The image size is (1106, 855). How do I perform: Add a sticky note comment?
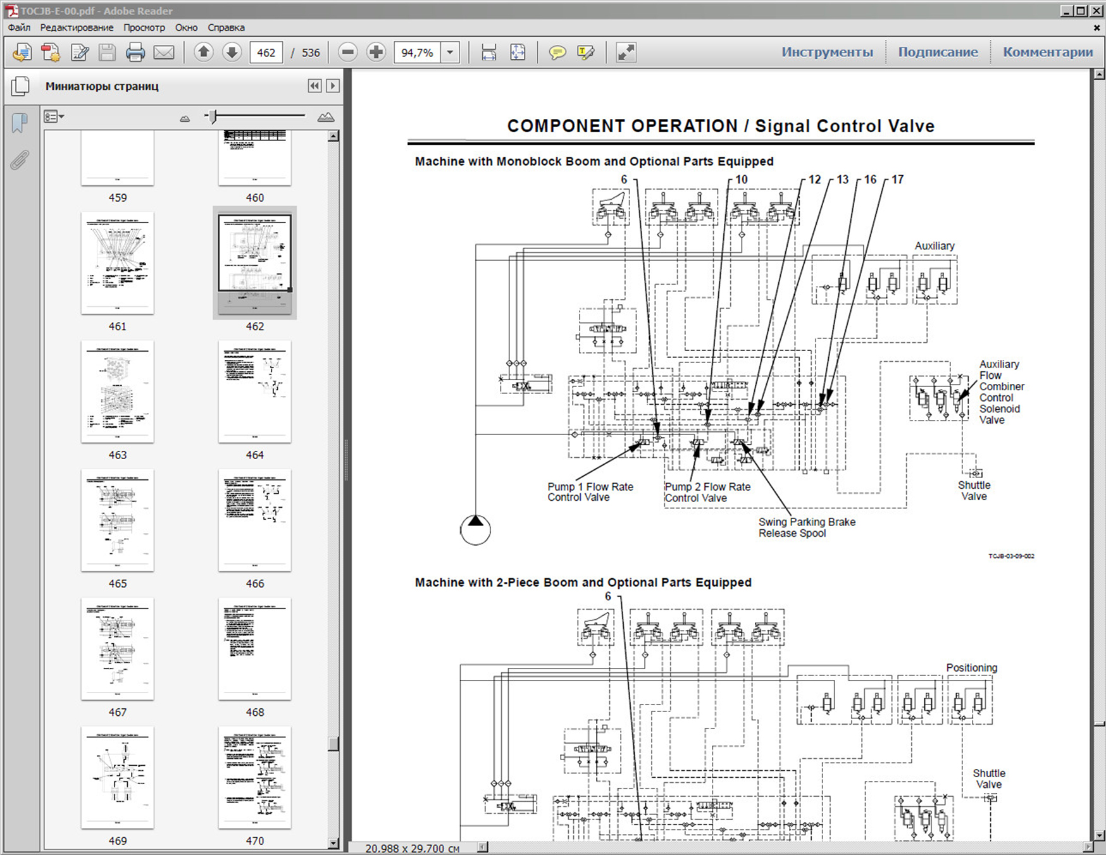point(557,52)
